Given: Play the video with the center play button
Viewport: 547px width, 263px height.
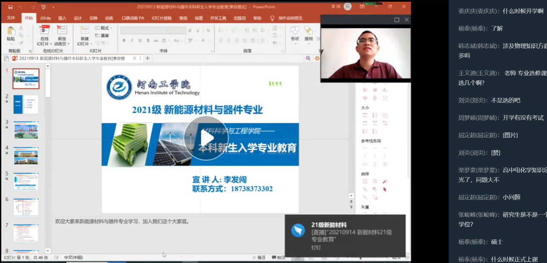Looking at the screenshot, I should pos(205,138).
